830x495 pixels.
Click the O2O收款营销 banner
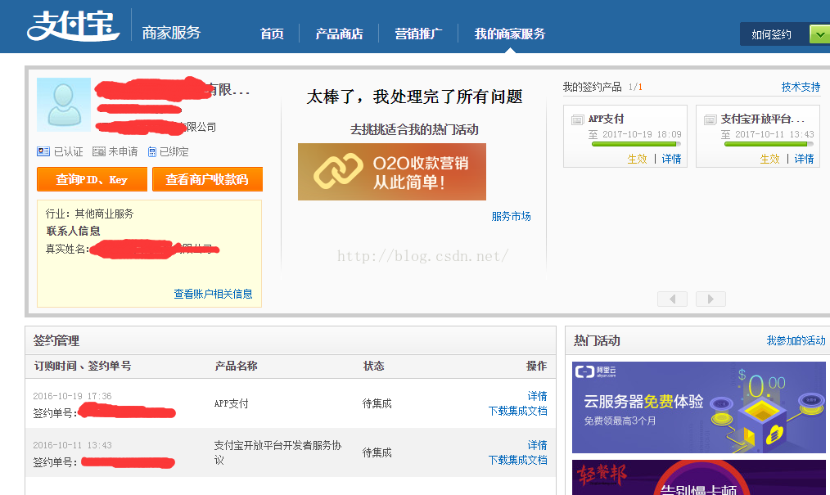coord(392,172)
